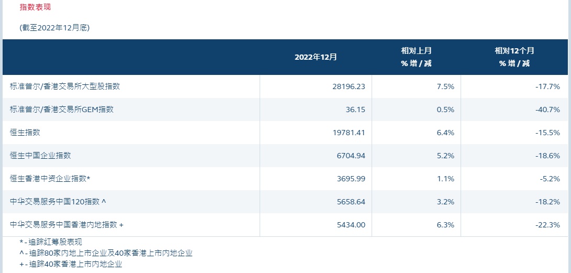
Task: Select the date note 截至2022年12月底
Action: point(54,28)
